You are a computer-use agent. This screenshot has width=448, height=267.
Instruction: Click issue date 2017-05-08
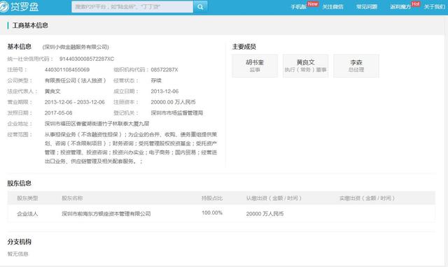(x=58, y=113)
